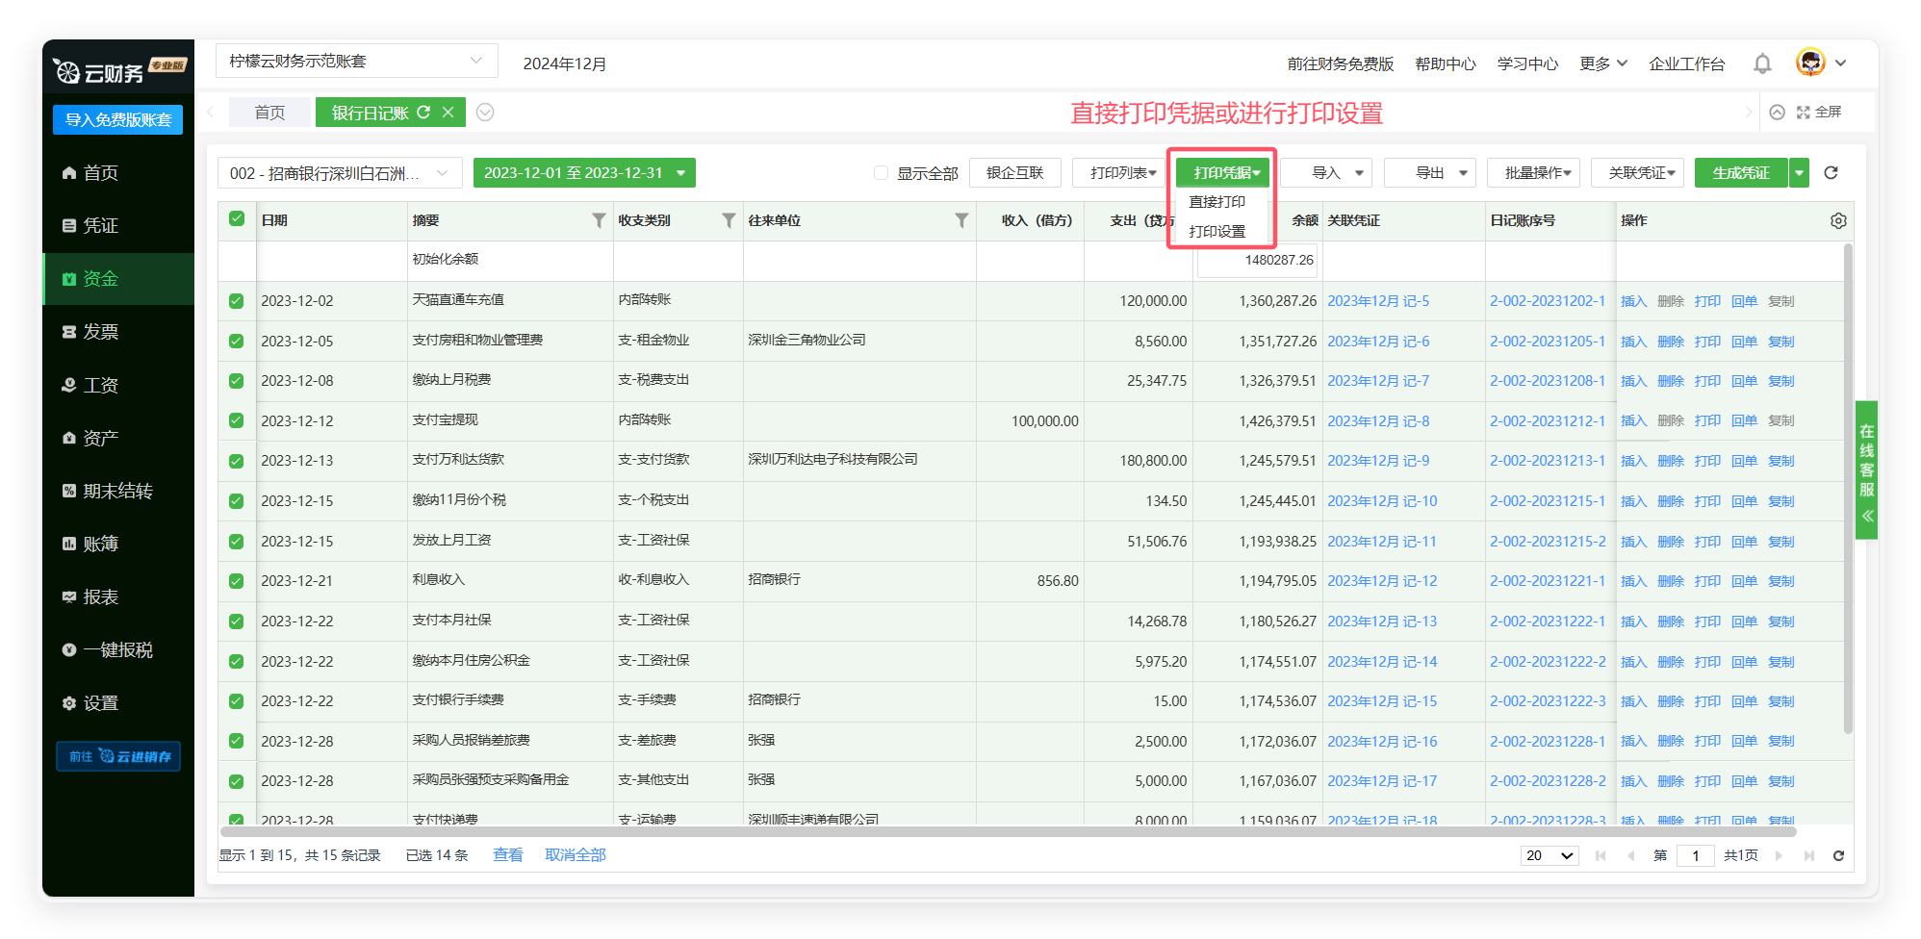This screenshot has height=939, width=1921.
Task: Click the page number input field
Action: (1695, 855)
